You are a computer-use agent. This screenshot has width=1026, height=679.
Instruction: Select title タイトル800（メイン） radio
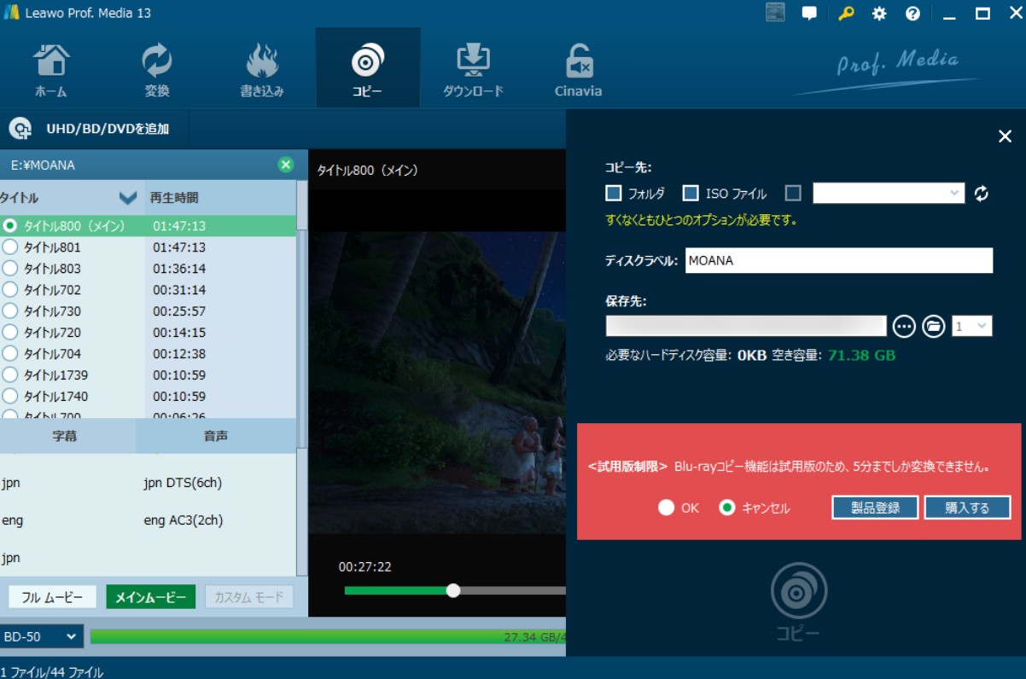click(10, 226)
